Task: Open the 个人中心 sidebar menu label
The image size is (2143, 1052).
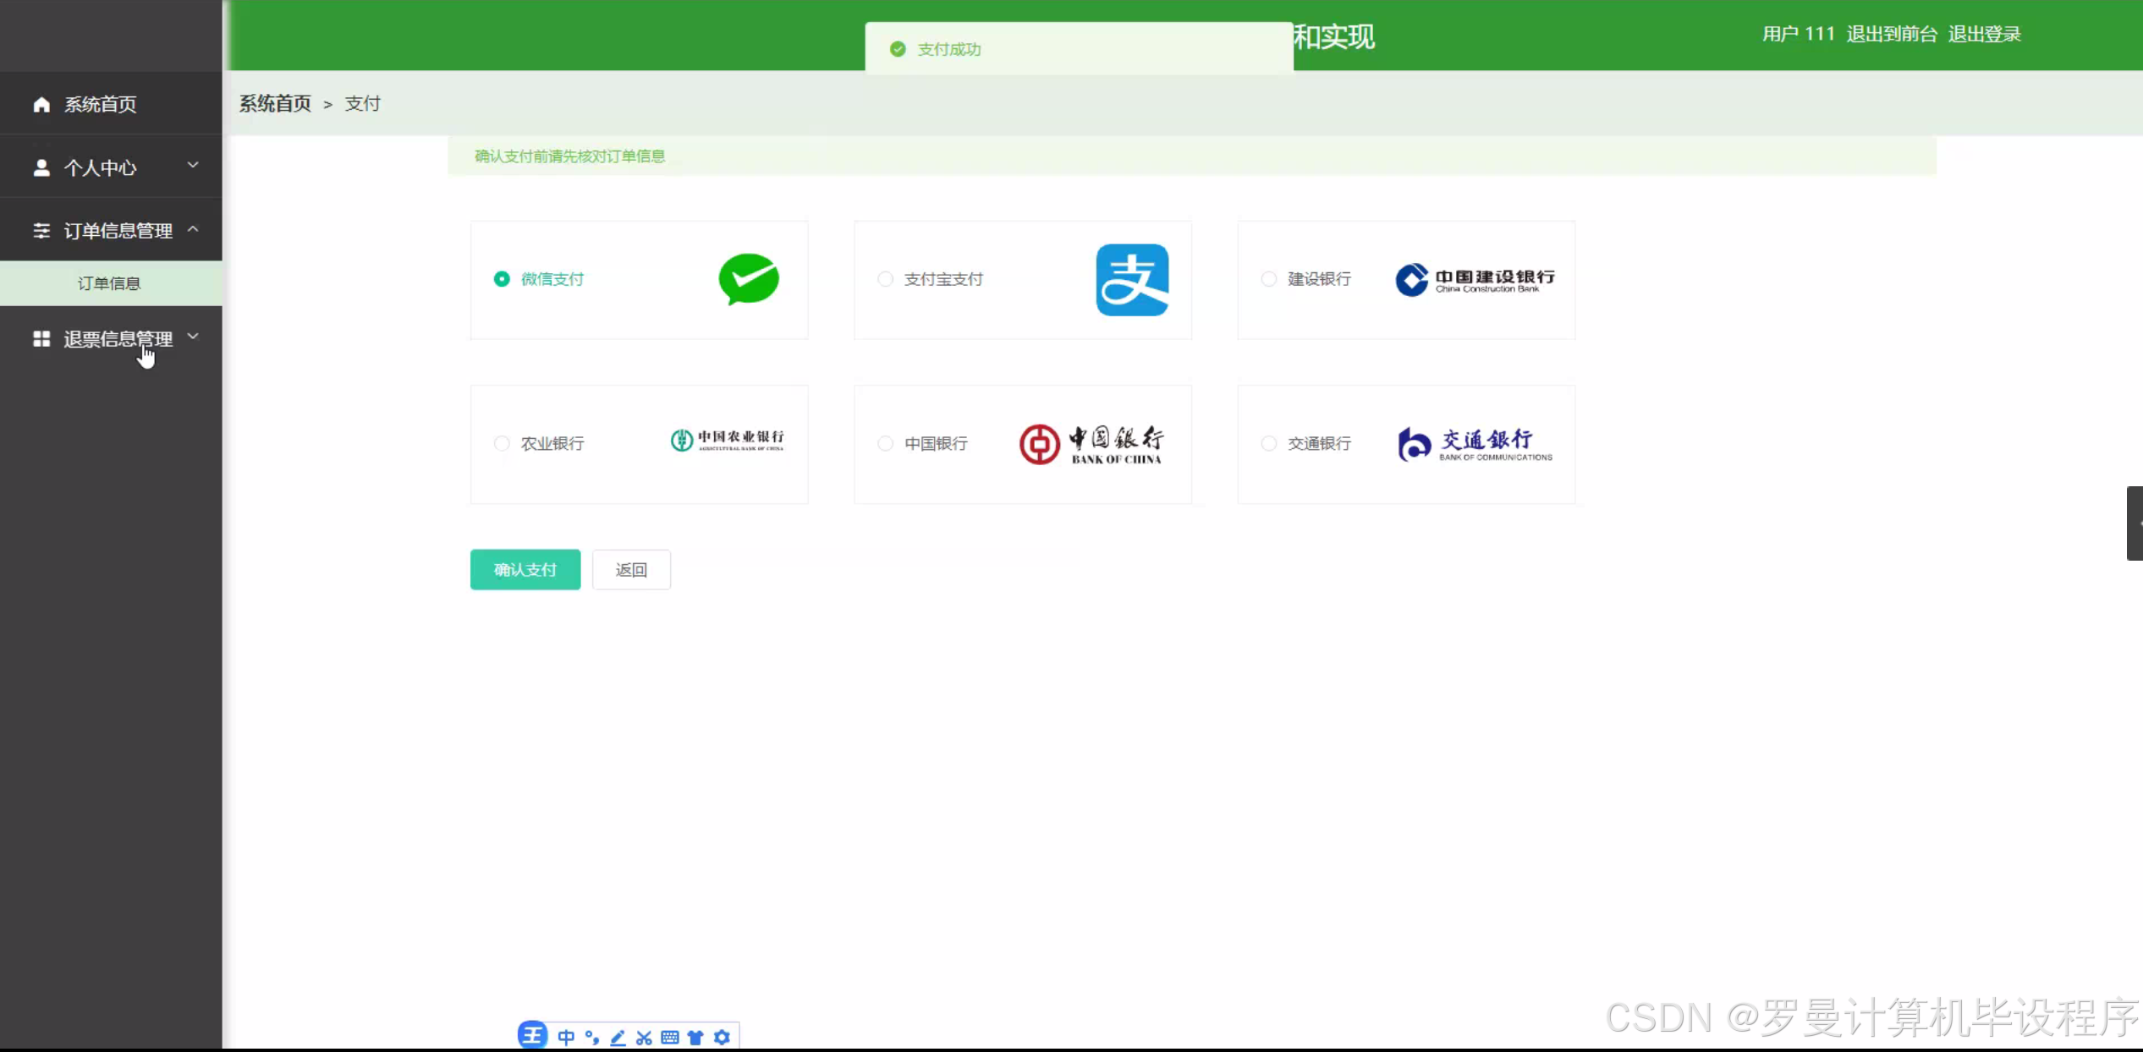Action: [x=101, y=167]
